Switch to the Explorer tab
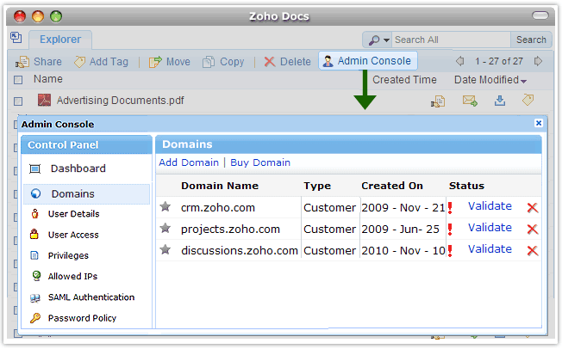 (x=60, y=40)
